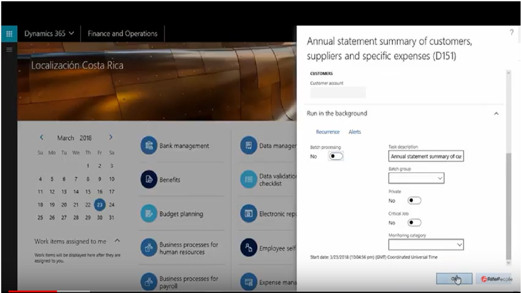Toggle Batch processing switch
The width and height of the screenshot is (521, 293).
click(x=336, y=156)
